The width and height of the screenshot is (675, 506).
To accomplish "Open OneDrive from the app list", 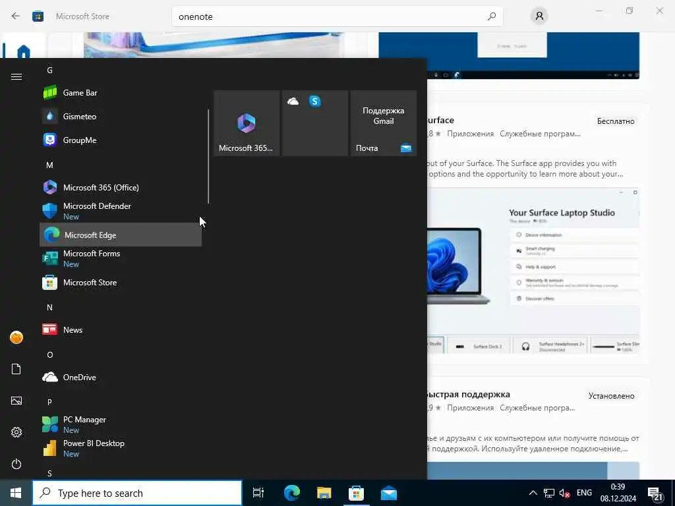I will tap(121, 377).
